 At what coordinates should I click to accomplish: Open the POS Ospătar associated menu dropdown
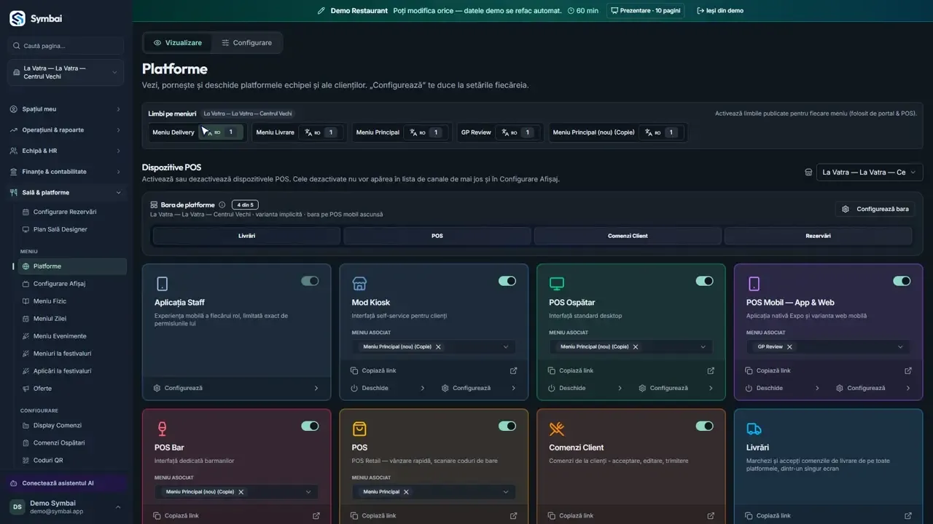pos(631,347)
